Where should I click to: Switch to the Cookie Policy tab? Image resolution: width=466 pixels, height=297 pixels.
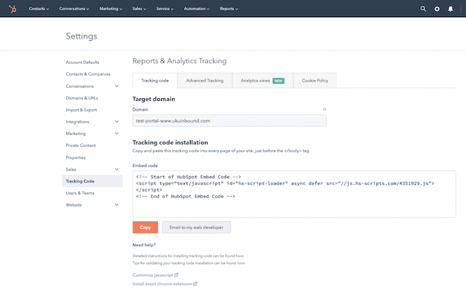pyautogui.click(x=315, y=81)
